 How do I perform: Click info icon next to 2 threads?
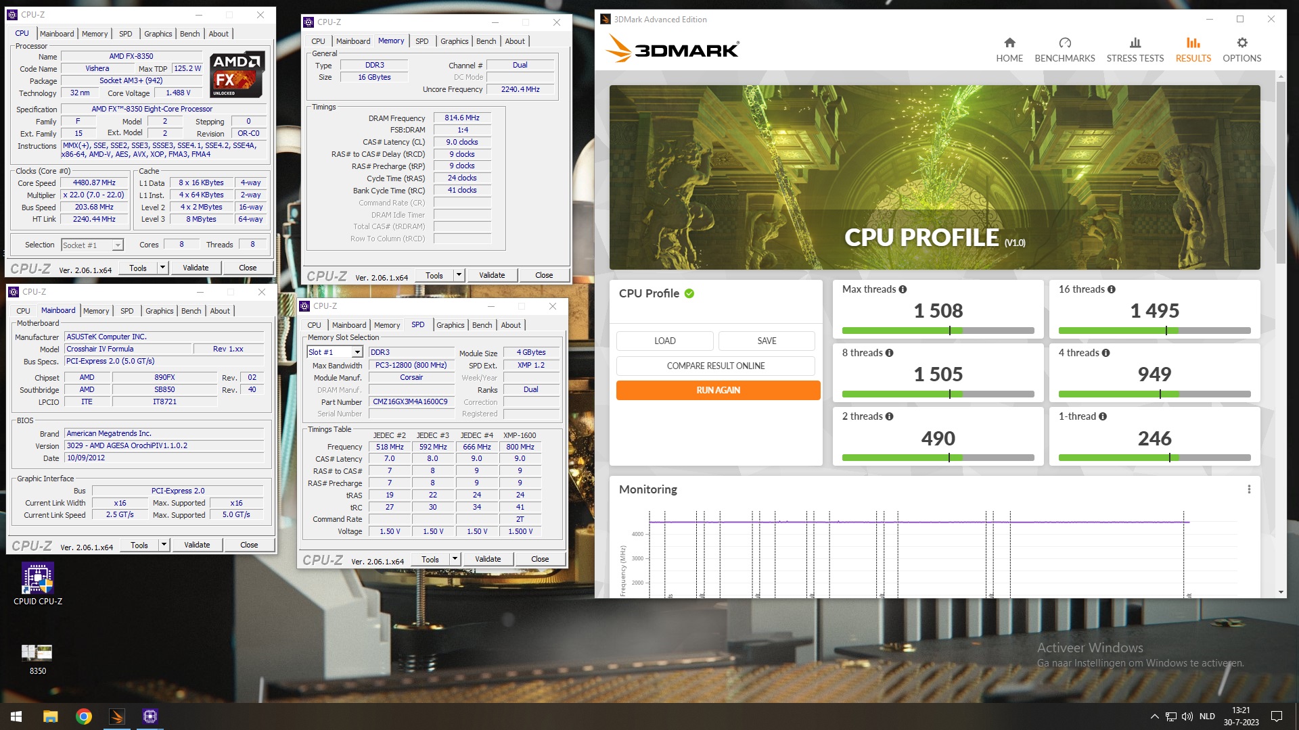click(x=889, y=416)
